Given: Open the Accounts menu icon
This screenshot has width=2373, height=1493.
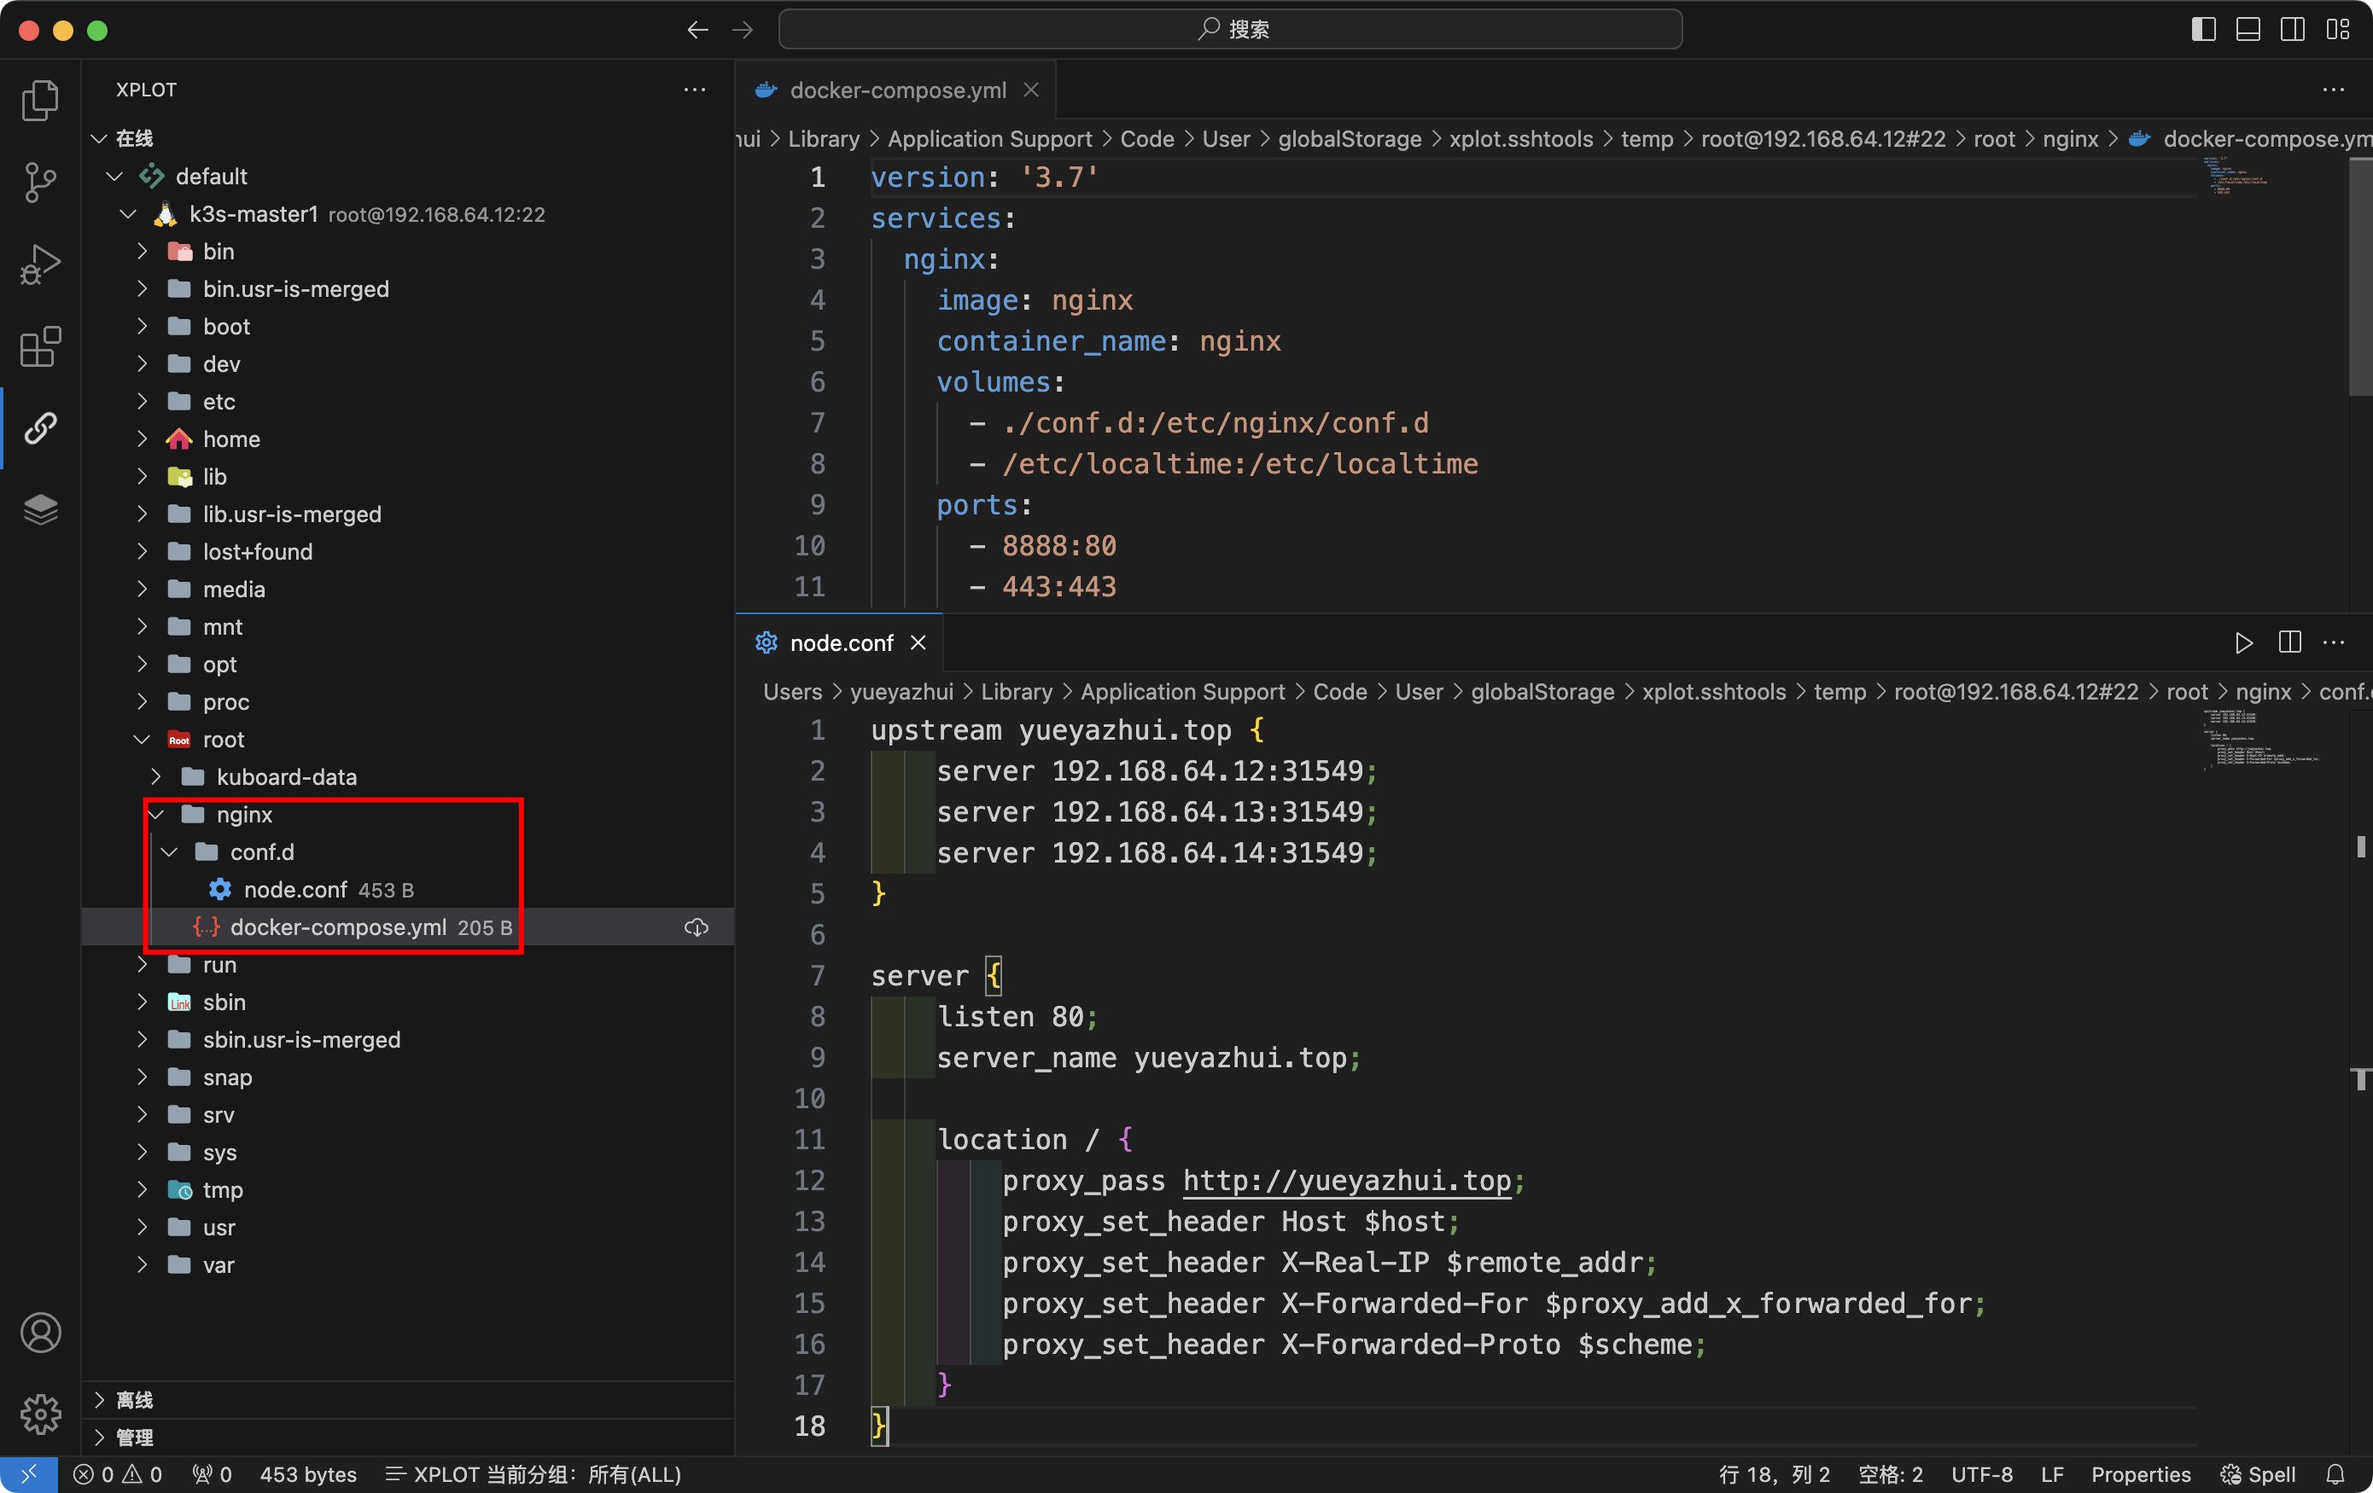Looking at the screenshot, I should tap(40, 1333).
